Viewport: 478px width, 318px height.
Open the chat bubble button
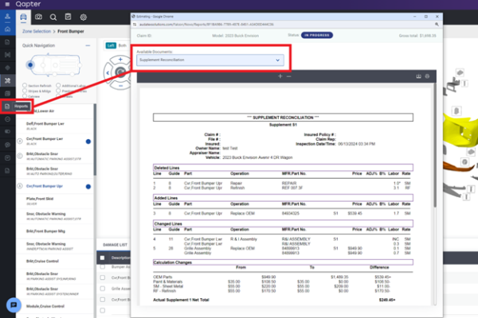point(14,305)
